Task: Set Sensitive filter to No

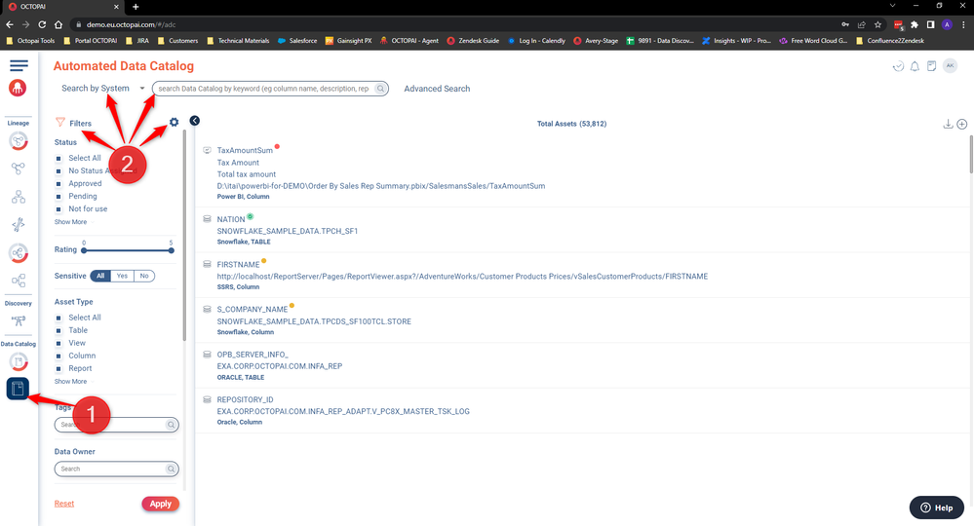Action: coord(144,276)
